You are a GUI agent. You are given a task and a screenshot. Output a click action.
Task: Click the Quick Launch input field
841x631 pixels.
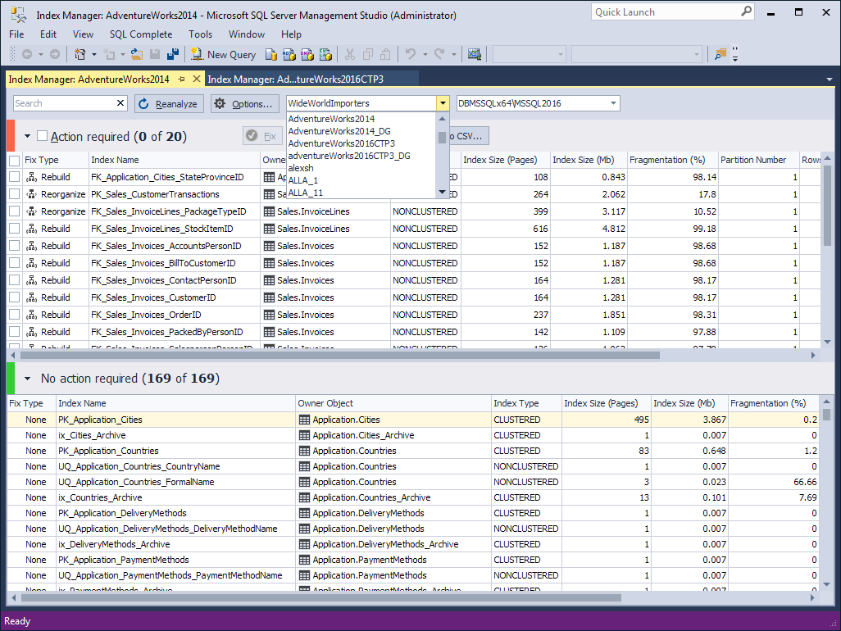(x=665, y=11)
